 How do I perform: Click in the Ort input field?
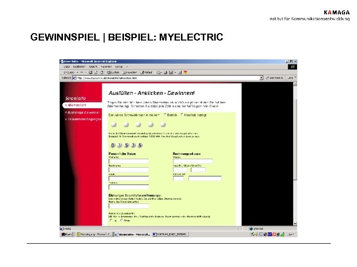(205, 178)
